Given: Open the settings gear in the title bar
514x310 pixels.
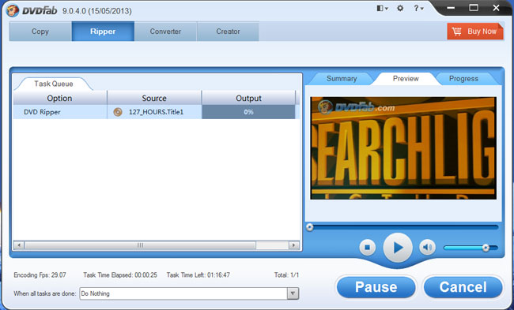Looking at the screenshot, I should [x=400, y=9].
